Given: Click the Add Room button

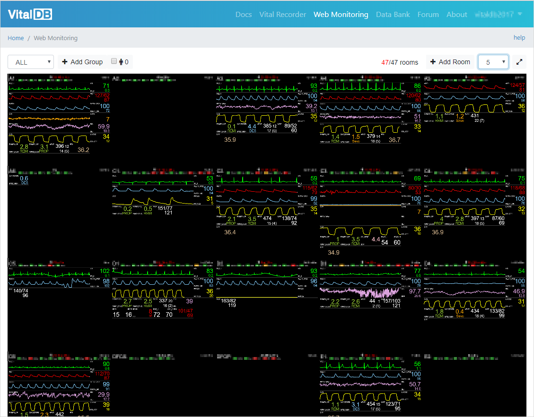Looking at the screenshot, I should [450, 62].
